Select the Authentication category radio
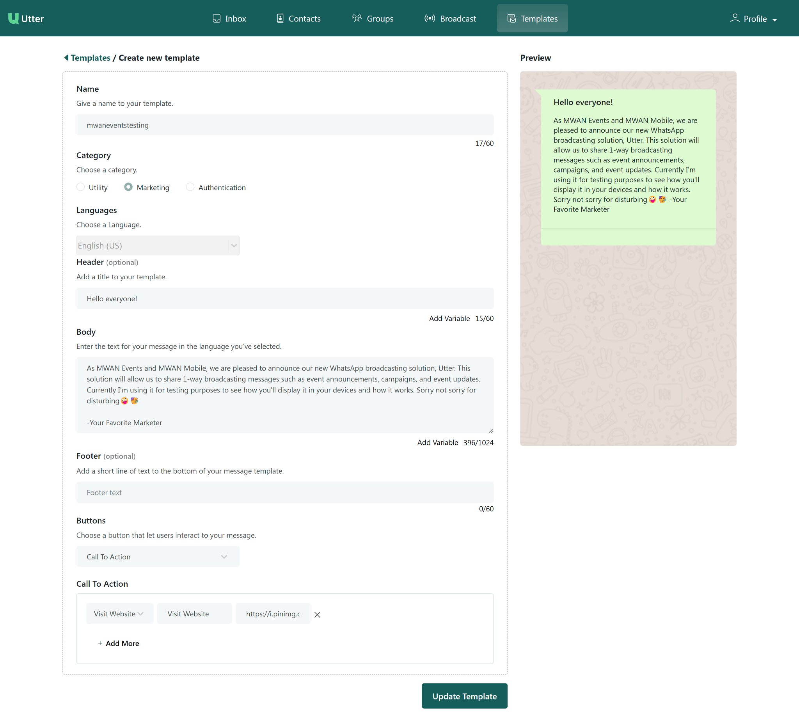The image size is (799, 724). point(190,187)
